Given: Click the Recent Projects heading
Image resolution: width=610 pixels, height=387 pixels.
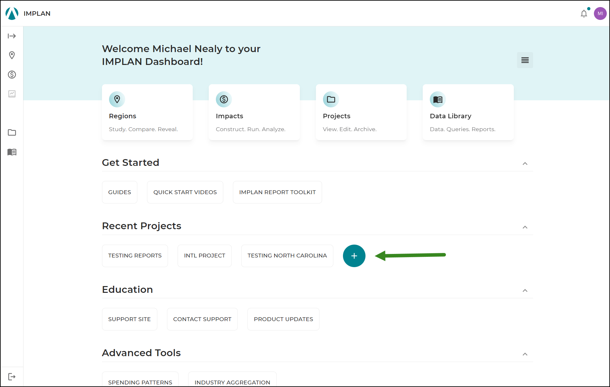Looking at the screenshot, I should pyautogui.click(x=142, y=226).
